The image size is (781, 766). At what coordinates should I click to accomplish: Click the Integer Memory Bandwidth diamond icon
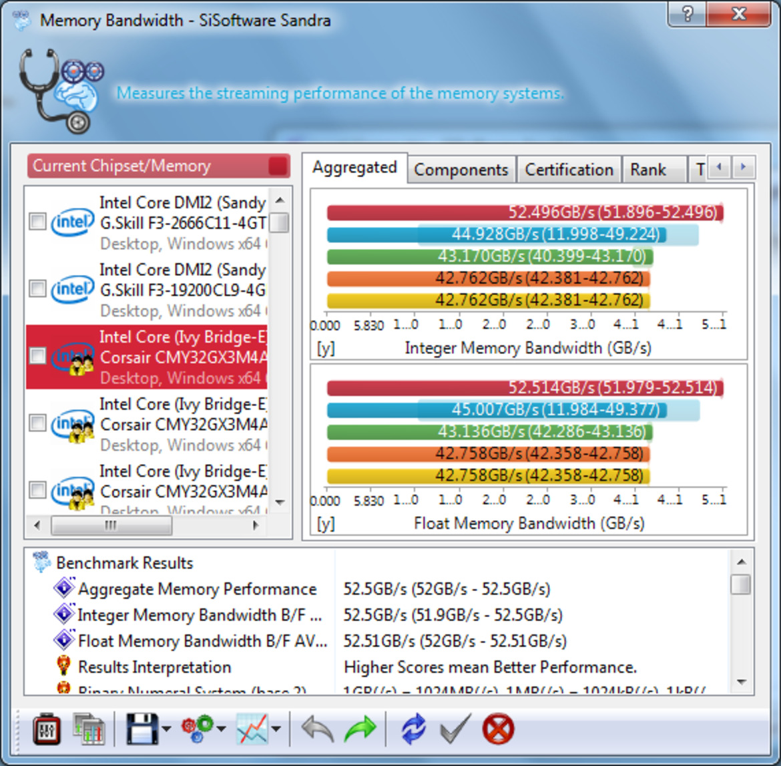click(64, 614)
